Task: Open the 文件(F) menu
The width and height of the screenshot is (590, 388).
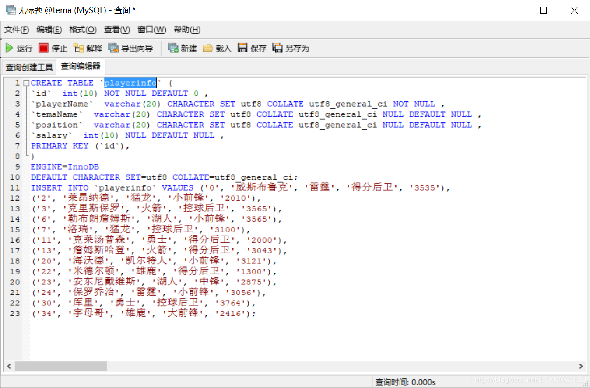Action: click(x=17, y=30)
